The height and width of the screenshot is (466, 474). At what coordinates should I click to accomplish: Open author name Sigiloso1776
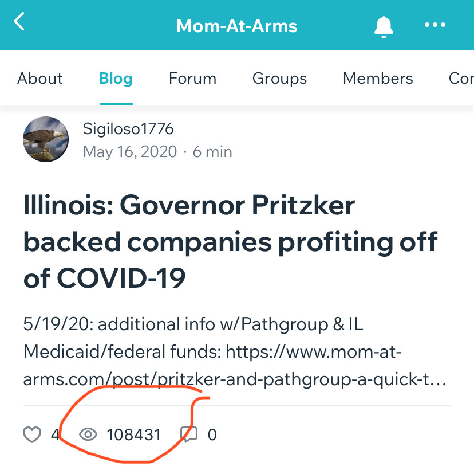128,129
